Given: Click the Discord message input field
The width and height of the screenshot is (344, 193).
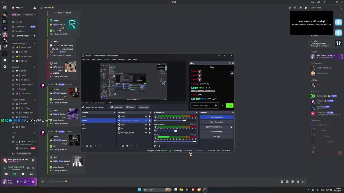Looking at the screenshot, I should 161,181.
